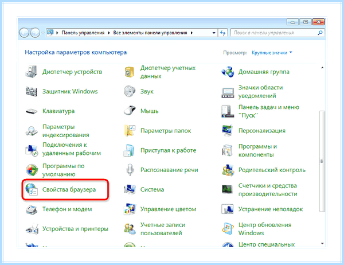Click the Control Panel icon in address bar
The width and height of the screenshot is (344, 265).
(50, 33)
